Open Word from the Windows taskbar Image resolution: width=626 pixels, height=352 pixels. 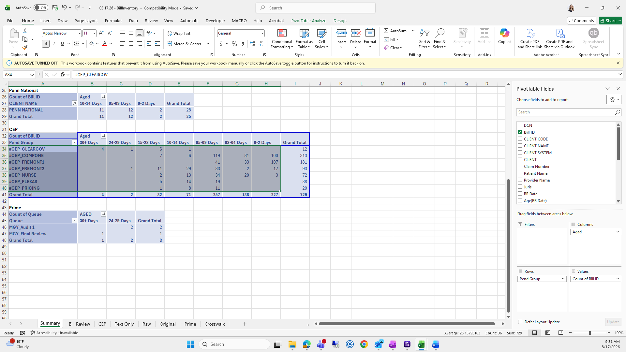[x=435, y=344]
